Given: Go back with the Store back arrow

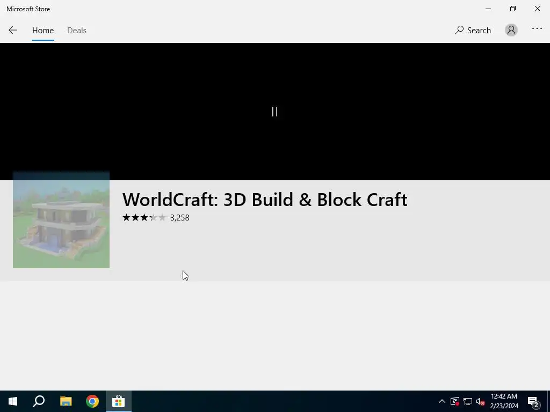Looking at the screenshot, I should click(x=13, y=30).
